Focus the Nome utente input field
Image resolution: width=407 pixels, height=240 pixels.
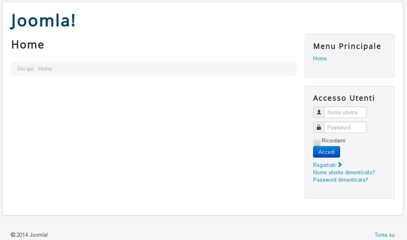(x=345, y=112)
